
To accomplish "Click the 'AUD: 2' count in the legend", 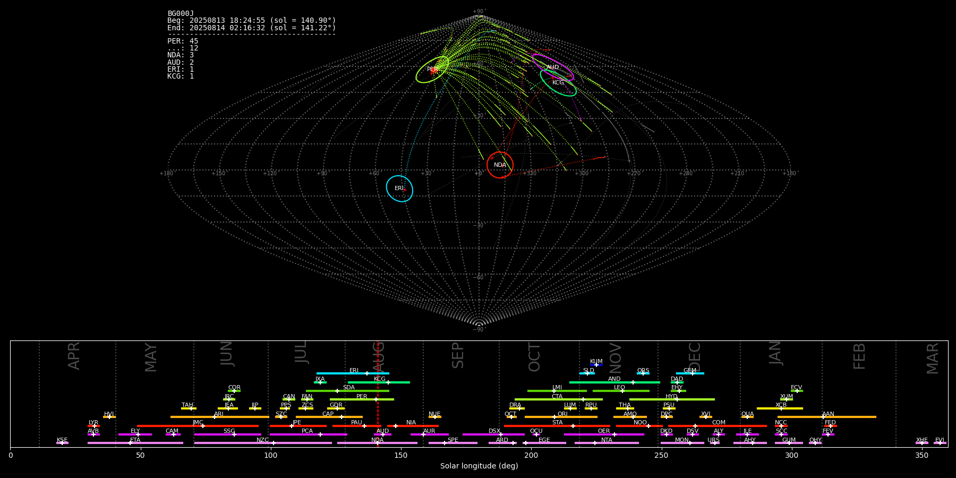I will 181,62.
